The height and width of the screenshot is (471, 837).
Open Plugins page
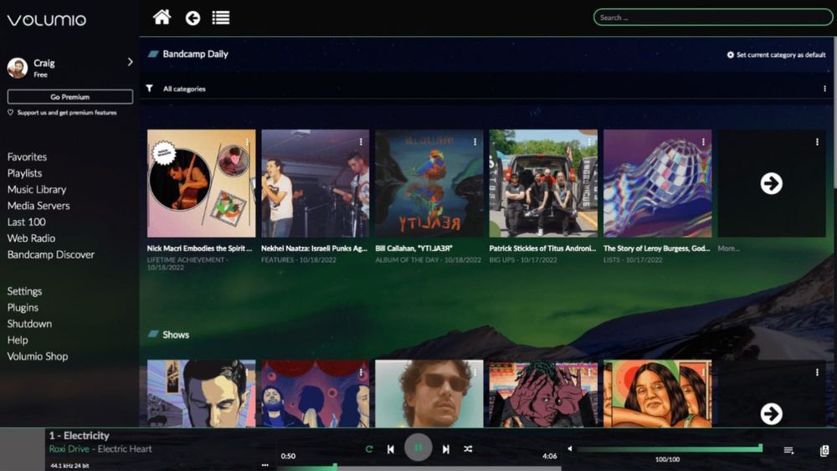tap(23, 307)
